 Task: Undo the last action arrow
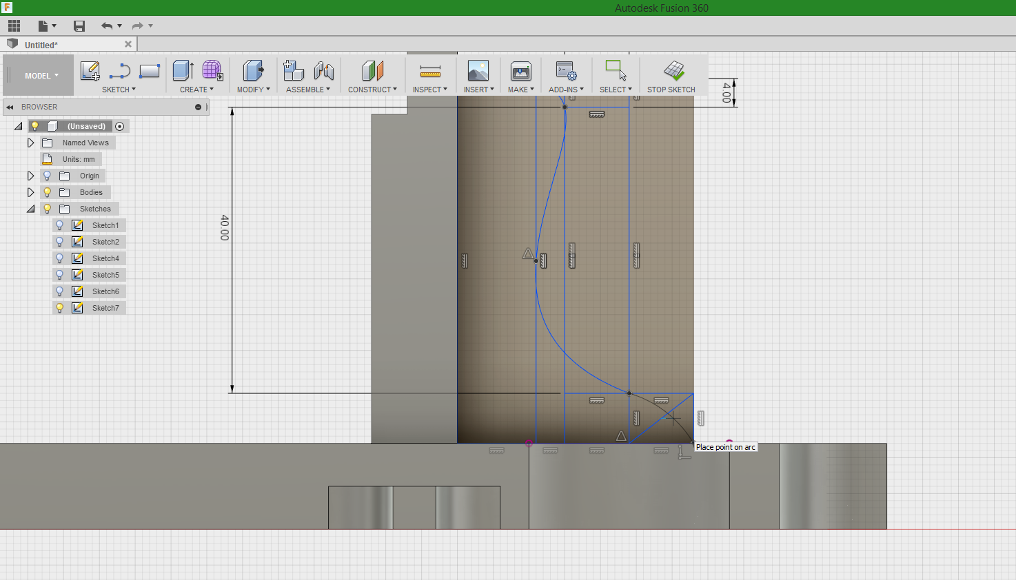tap(107, 25)
